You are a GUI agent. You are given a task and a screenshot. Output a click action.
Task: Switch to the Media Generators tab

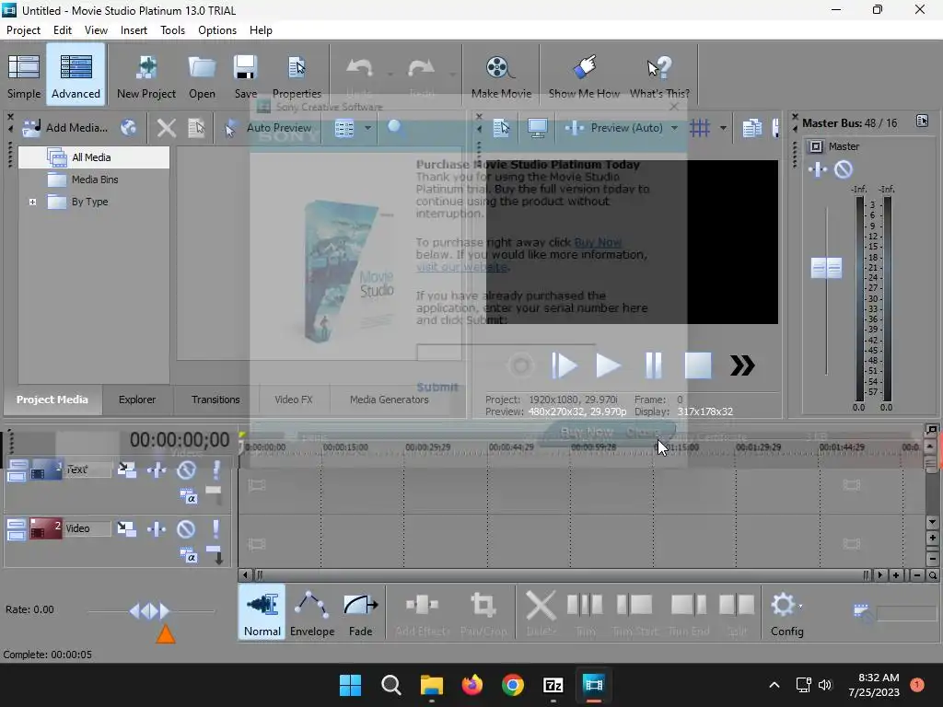[390, 400]
